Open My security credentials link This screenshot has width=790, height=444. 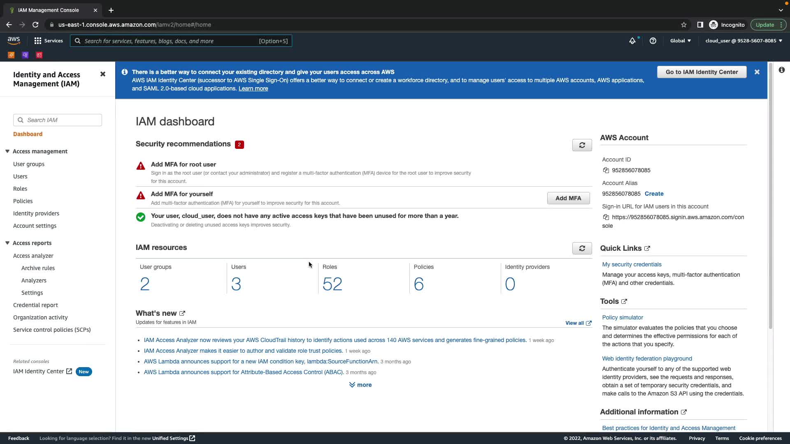click(632, 264)
